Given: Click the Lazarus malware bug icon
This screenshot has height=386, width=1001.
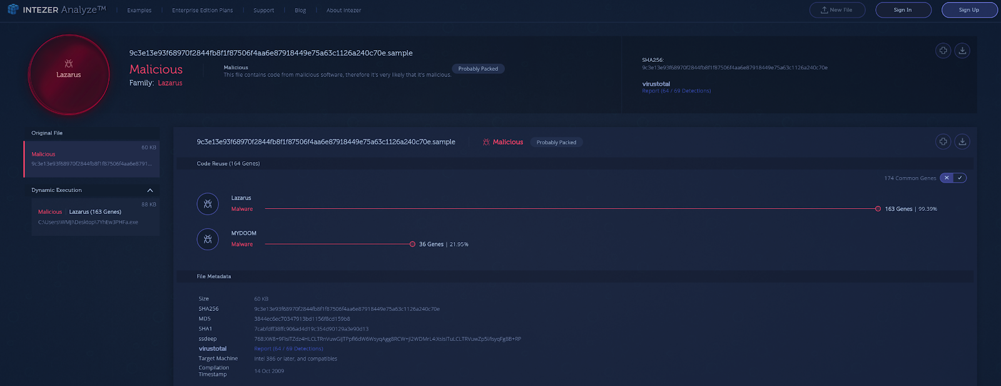Looking at the screenshot, I should (208, 204).
